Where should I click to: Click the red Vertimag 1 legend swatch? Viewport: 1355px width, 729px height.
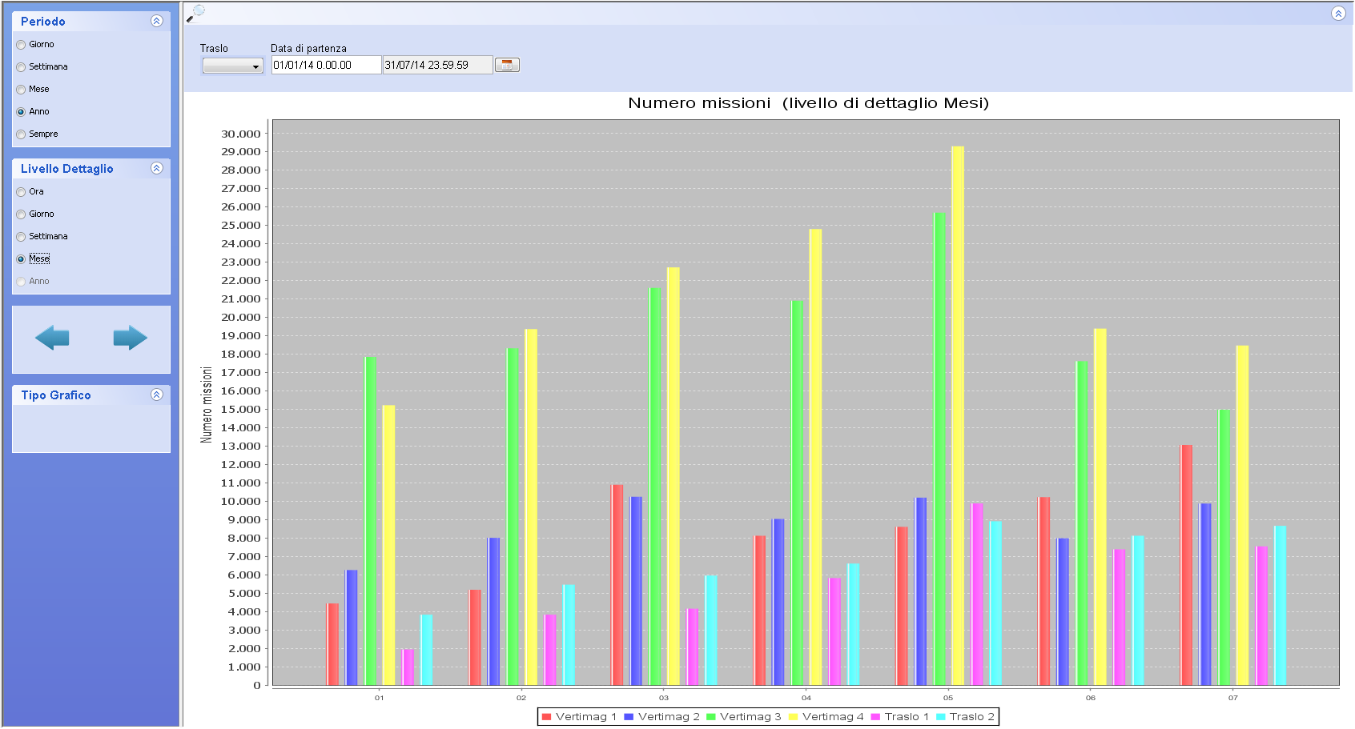click(546, 717)
